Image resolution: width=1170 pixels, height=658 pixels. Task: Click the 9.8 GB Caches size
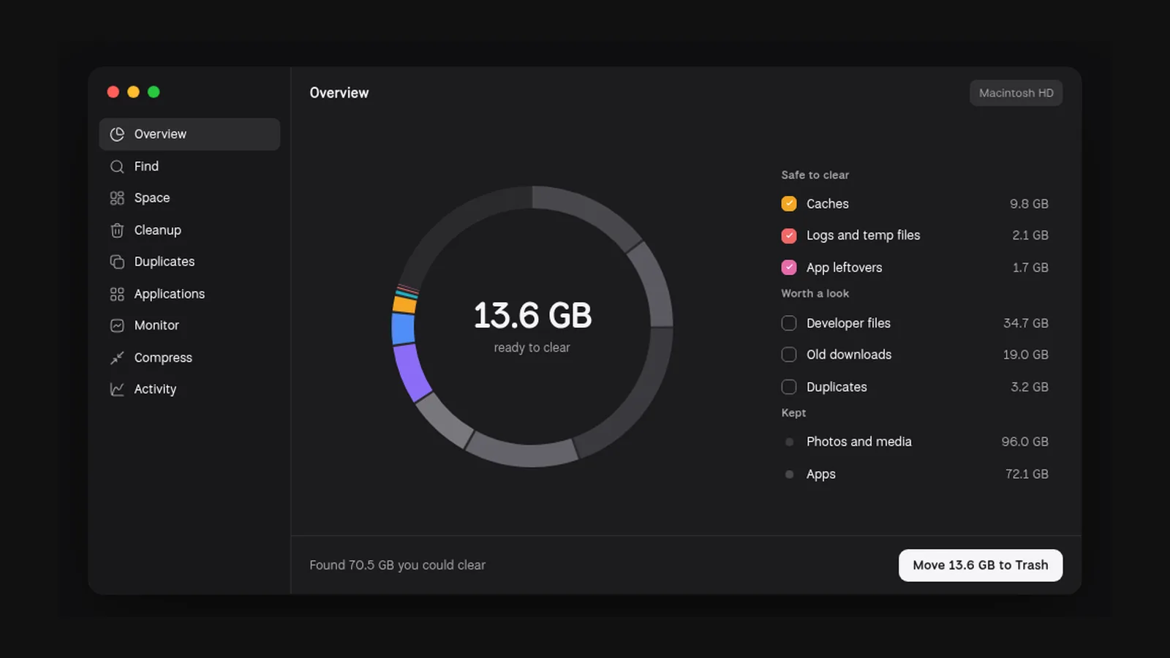tap(1029, 204)
